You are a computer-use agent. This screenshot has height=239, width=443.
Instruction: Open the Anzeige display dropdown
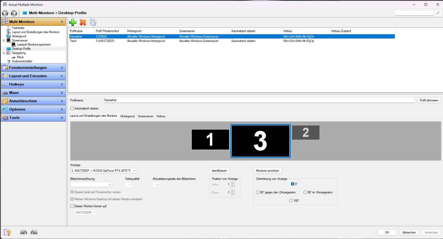point(104,171)
